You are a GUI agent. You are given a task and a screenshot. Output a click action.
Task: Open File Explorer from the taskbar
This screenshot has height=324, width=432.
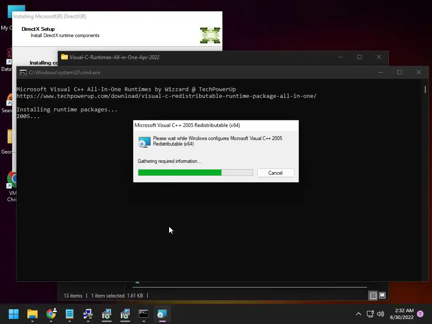32,314
